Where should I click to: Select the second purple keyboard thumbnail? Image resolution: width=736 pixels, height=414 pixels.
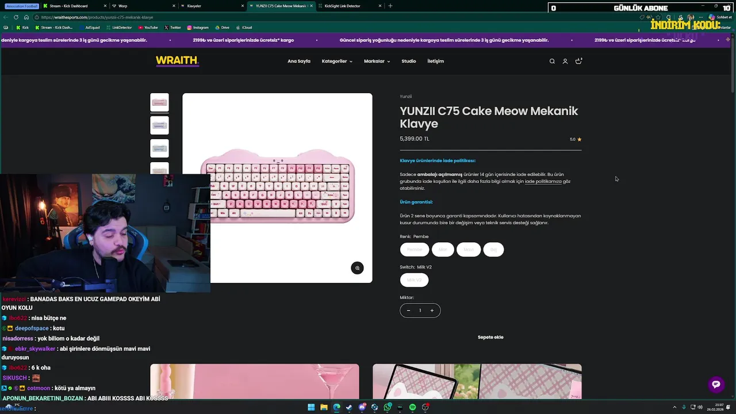click(159, 125)
